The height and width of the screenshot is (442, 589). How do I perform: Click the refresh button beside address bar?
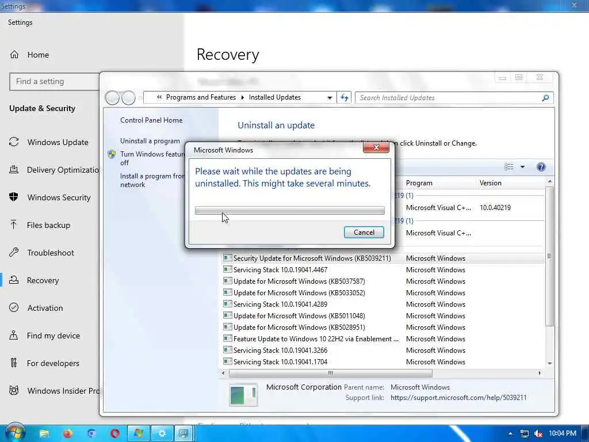[345, 98]
